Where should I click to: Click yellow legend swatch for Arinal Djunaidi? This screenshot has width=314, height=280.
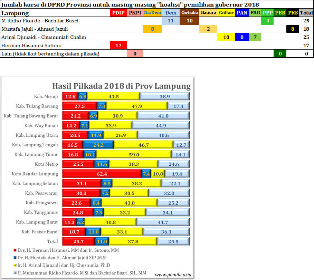(15, 265)
